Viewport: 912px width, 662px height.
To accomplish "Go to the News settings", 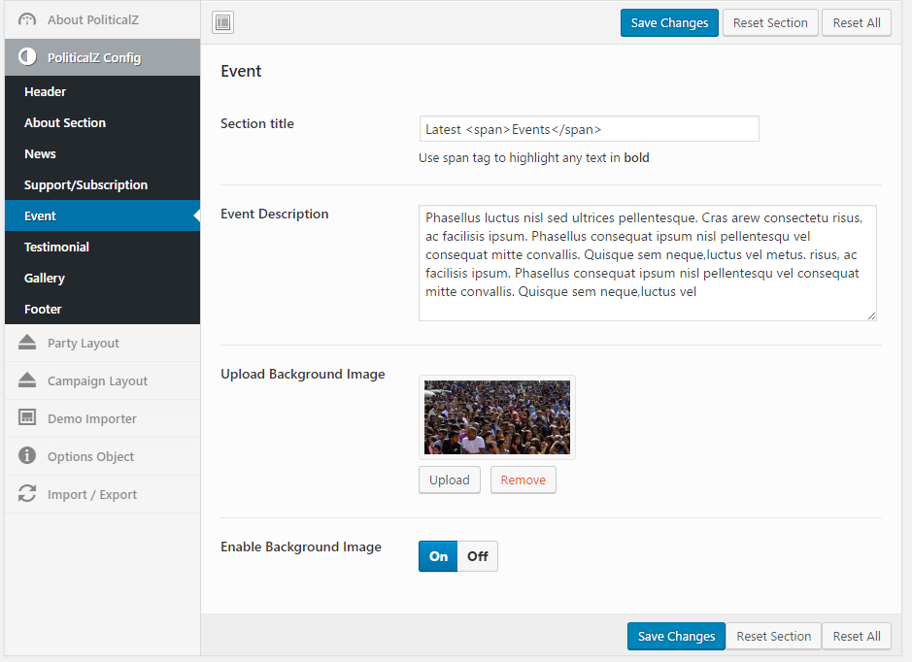I will point(102,153).
